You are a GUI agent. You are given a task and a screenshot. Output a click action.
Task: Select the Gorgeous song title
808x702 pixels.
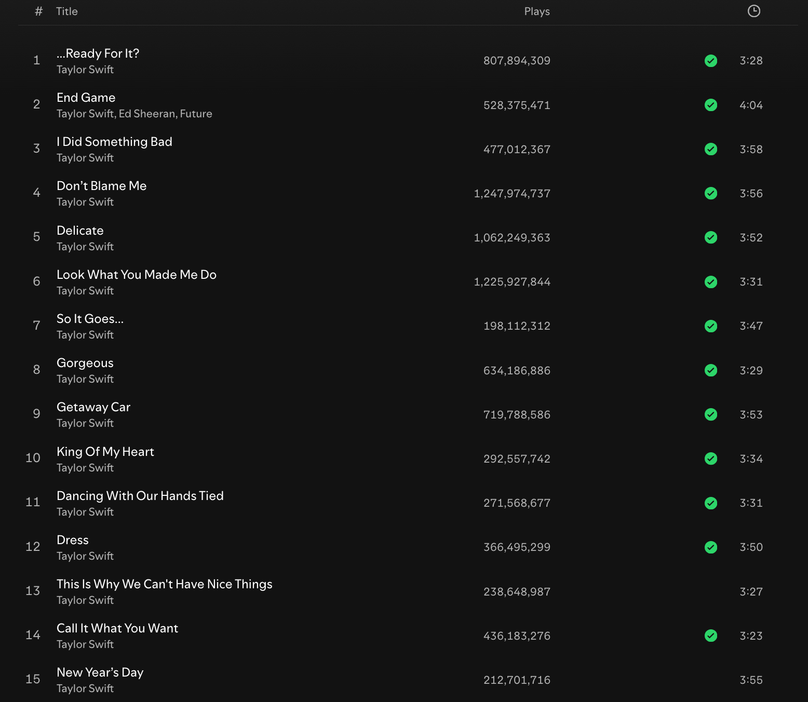click(85, 363)
